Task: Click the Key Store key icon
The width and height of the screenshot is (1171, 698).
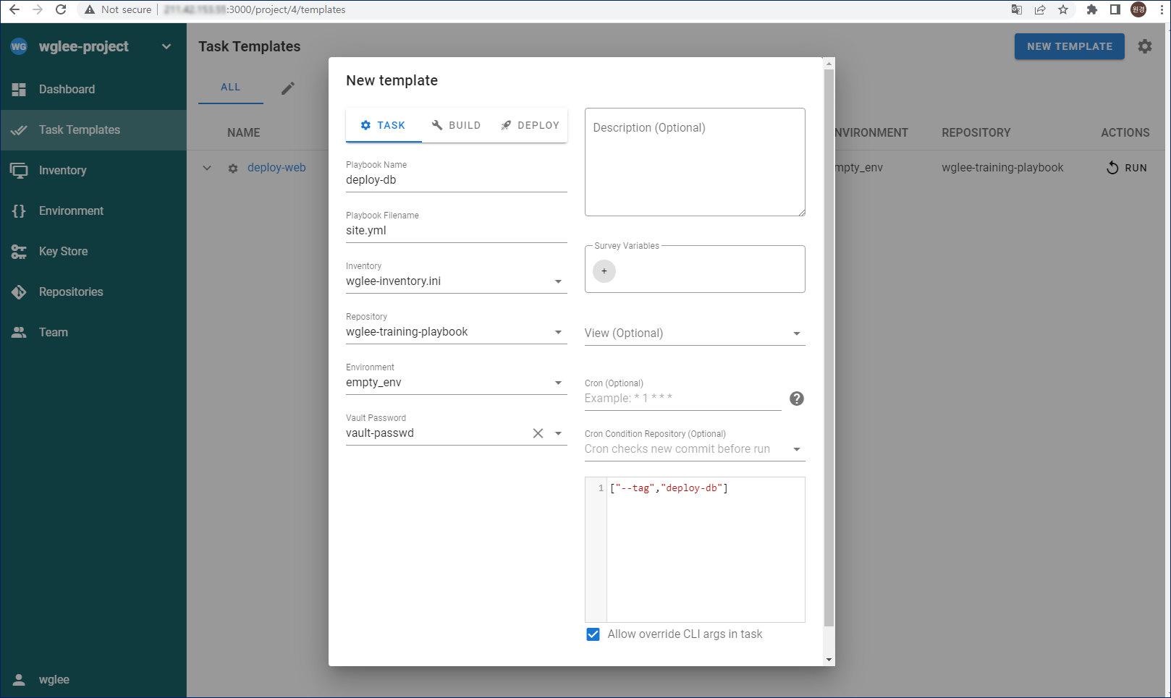Action: point(19,252)
